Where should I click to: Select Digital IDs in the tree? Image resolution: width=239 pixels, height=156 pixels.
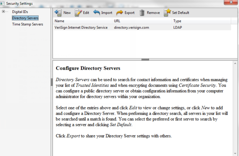pyautogui.click(x=20, y=12)
